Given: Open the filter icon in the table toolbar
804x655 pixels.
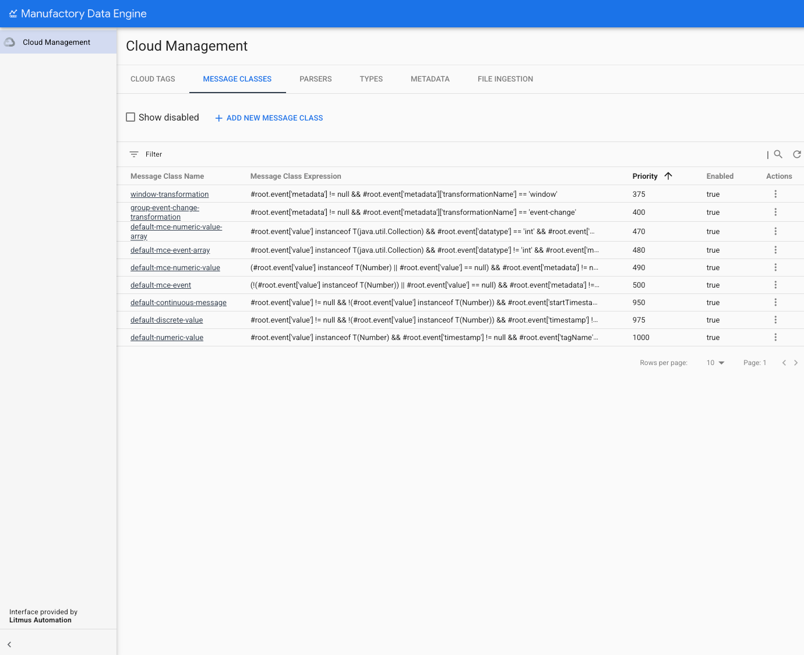Looking at the screenshot, I should [133, 154].
